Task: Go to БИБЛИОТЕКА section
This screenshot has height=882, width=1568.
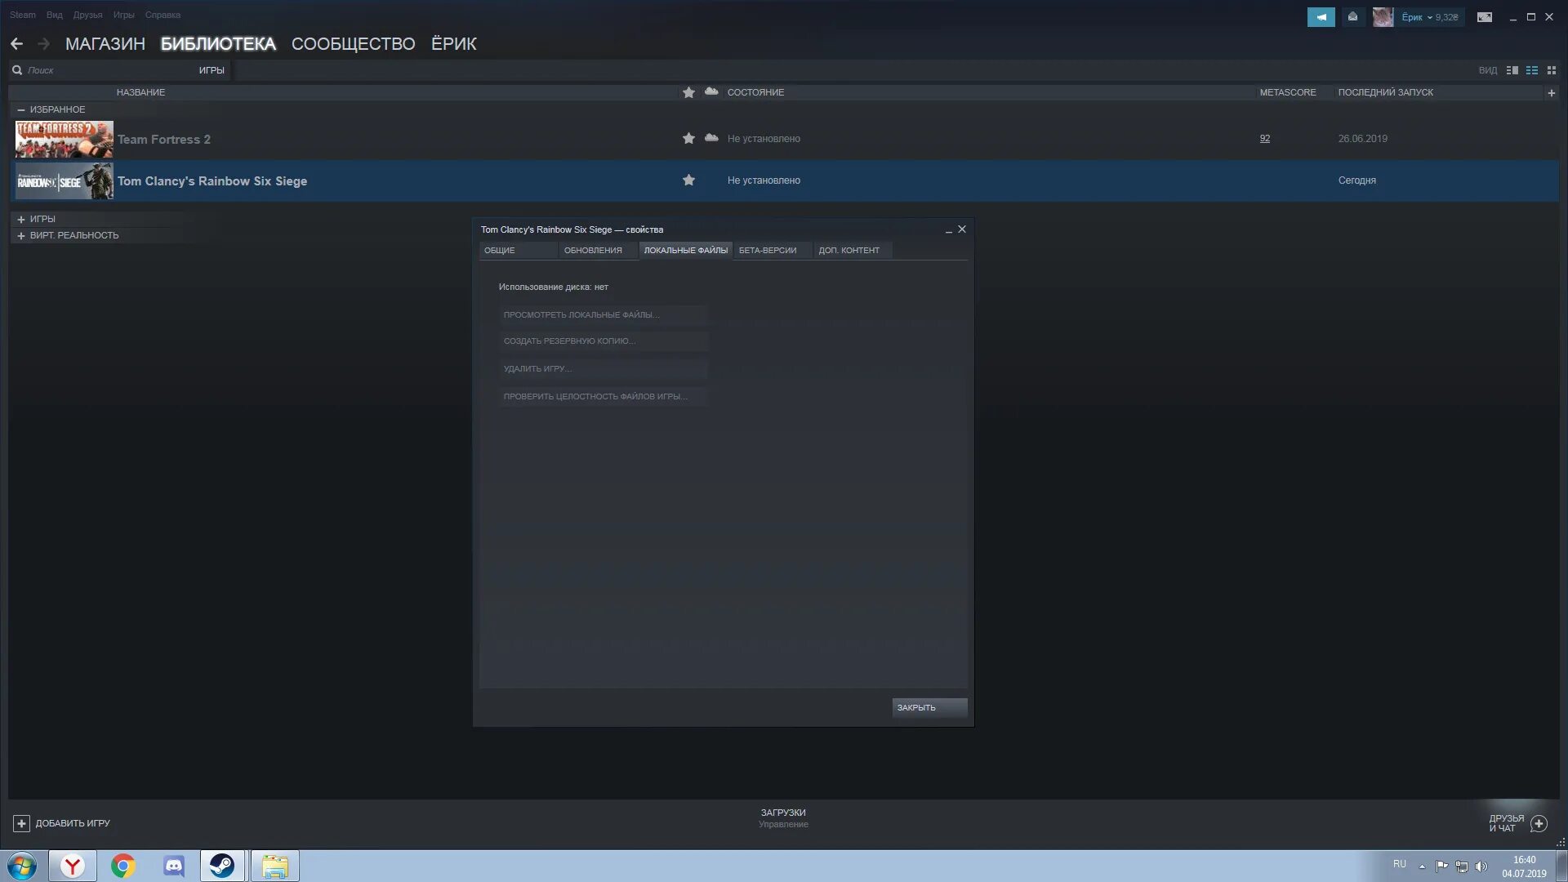Action: 218,43
